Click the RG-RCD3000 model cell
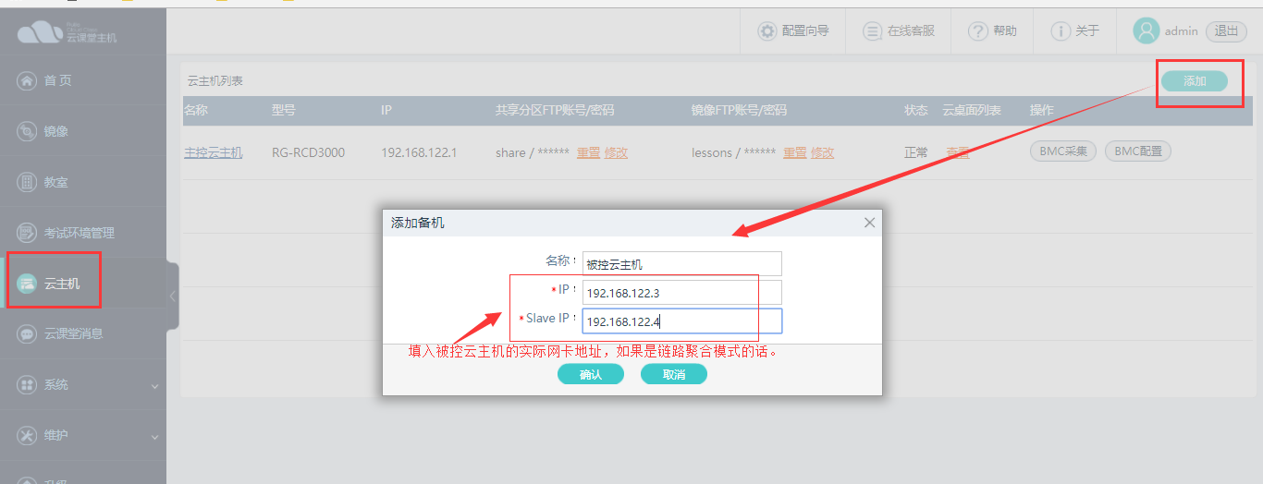 click(x=308, y=152)
